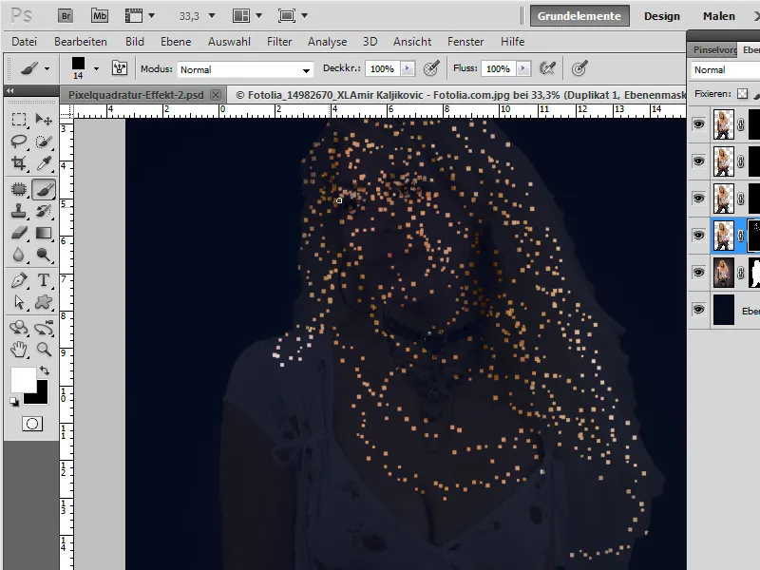Switch to the Design workspace

pos(661,16)
